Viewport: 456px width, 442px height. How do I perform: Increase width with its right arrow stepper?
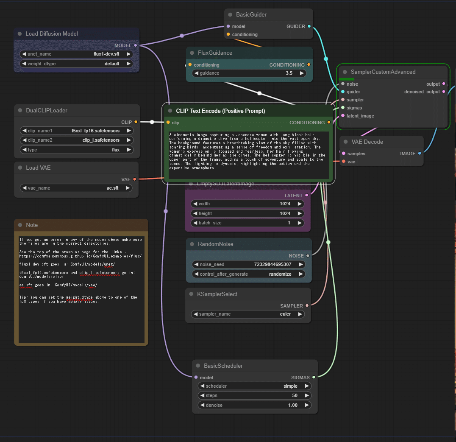(x=301, y=204)
